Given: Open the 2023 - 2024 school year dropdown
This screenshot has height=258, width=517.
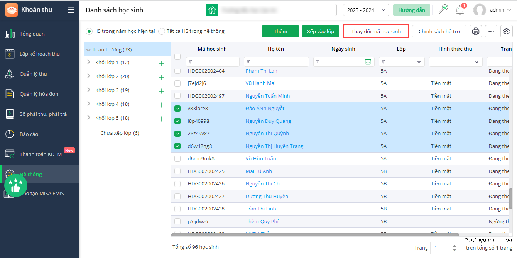Looking at the screenshot, I should [x=365, y=10].
